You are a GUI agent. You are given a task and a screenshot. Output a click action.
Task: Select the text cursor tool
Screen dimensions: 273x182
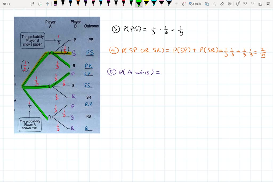tap(32, 4)
